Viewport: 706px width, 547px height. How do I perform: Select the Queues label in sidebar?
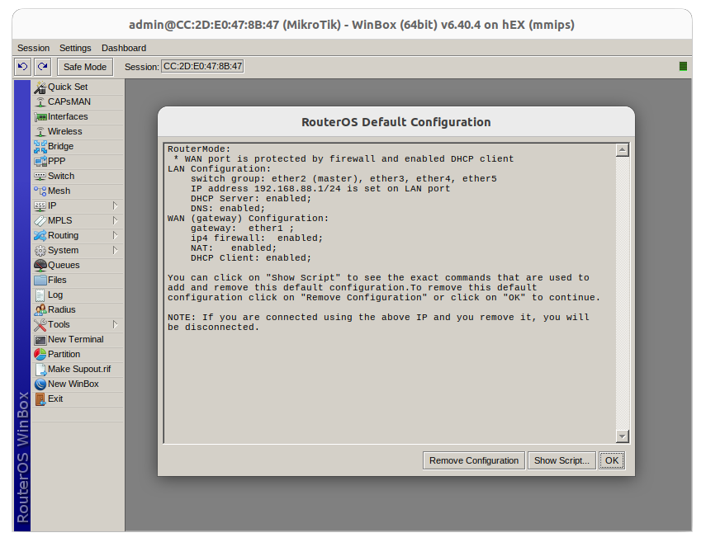tap(64, 266)
